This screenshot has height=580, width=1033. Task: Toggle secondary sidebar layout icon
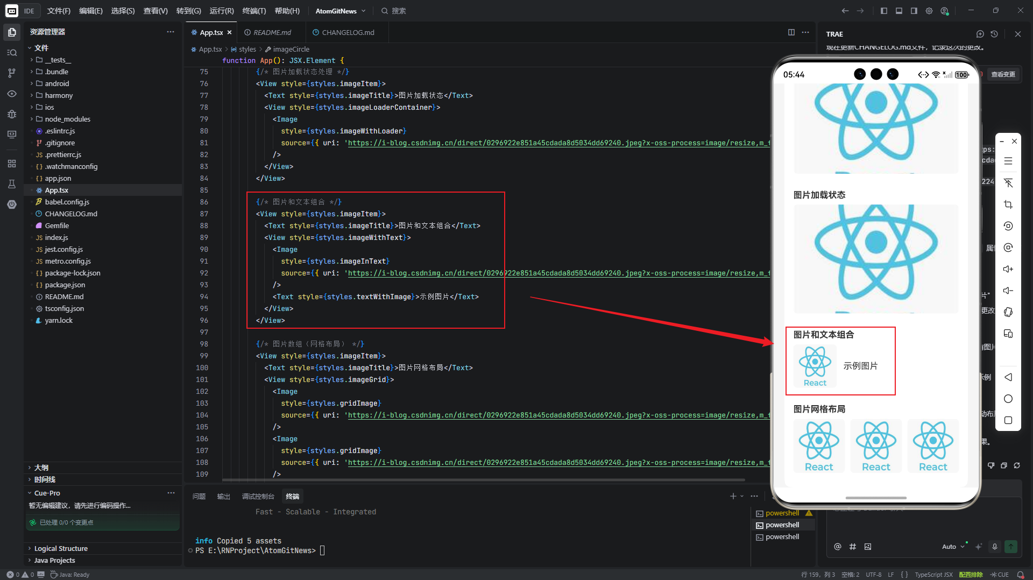click(914, 11)
